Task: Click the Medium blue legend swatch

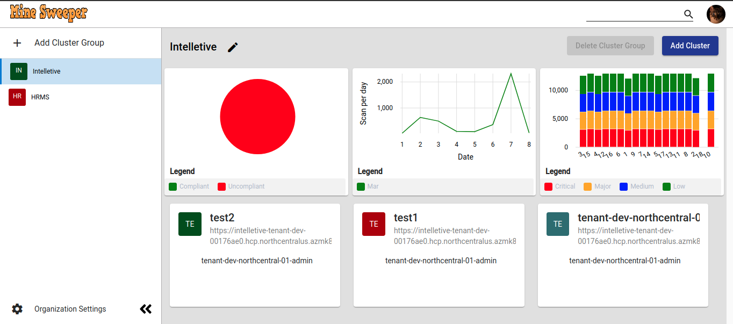Action: pos(624,186)
